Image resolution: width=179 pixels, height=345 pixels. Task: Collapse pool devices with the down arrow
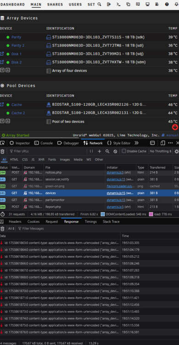pos(2,121)
